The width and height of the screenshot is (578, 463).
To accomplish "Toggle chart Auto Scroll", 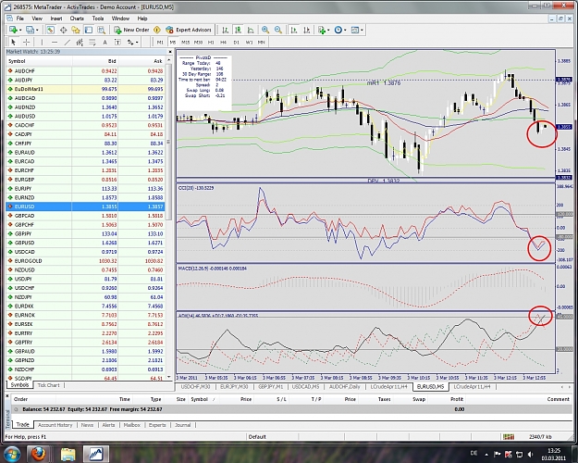I will [x=294, y=30].
